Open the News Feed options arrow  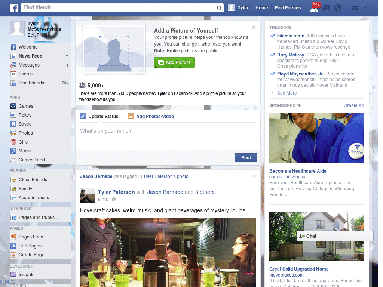tap(67, 56)
